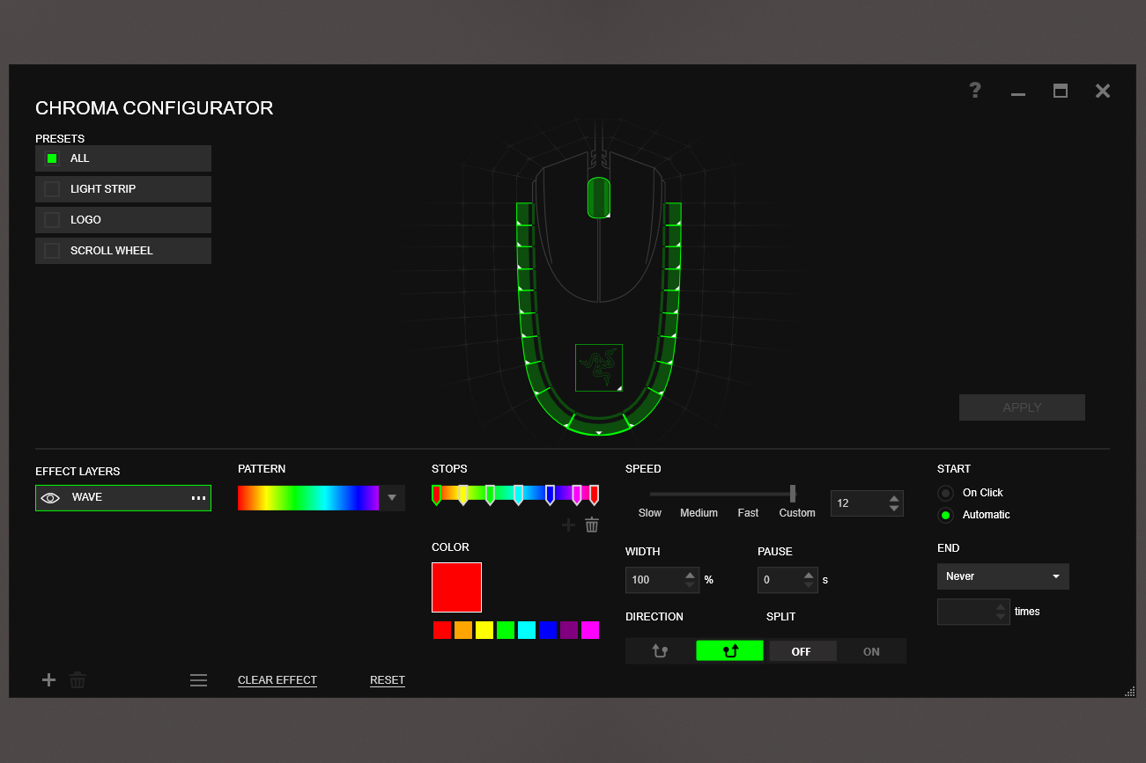Open the help question mark icon

(975, 90)
